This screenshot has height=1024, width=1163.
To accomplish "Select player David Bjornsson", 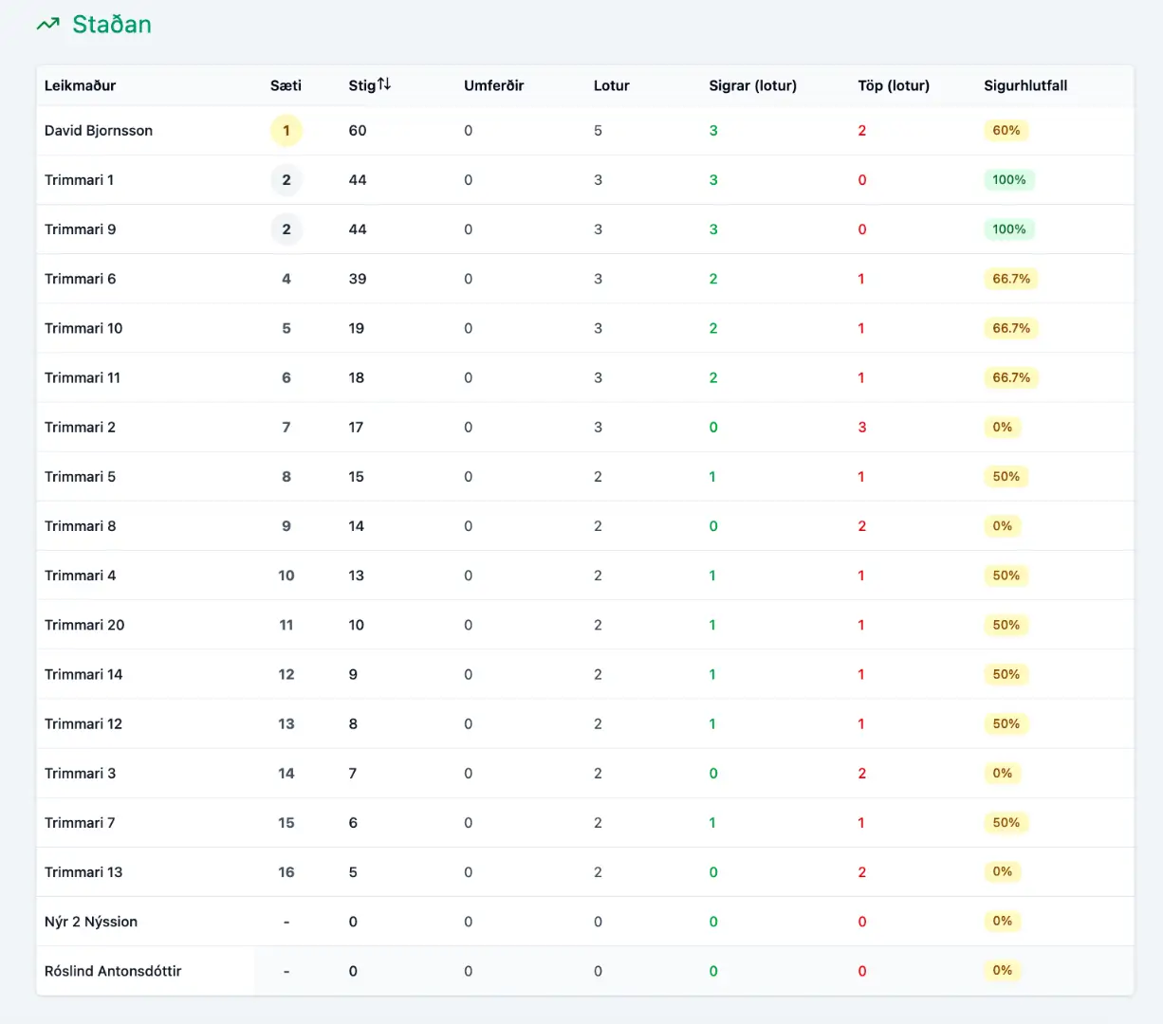I will pyautogui.click(x=99, y=131).
